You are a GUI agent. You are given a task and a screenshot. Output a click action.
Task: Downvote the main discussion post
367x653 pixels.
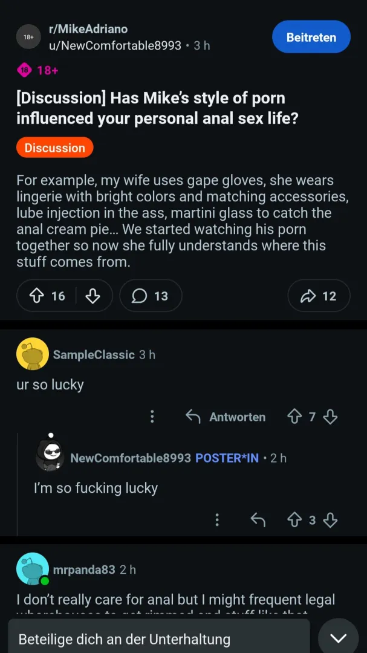pyautogui.click(x=93, y=296)
